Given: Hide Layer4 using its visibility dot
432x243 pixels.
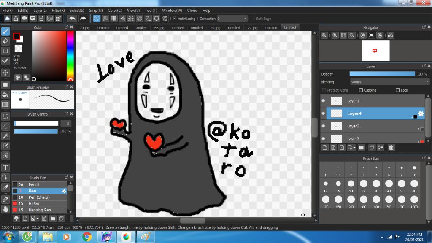Looking at the screenshot, I should (324, 113).
